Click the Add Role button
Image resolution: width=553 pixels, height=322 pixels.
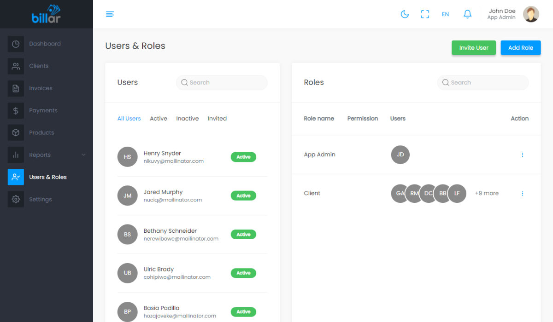pos(521,48)
